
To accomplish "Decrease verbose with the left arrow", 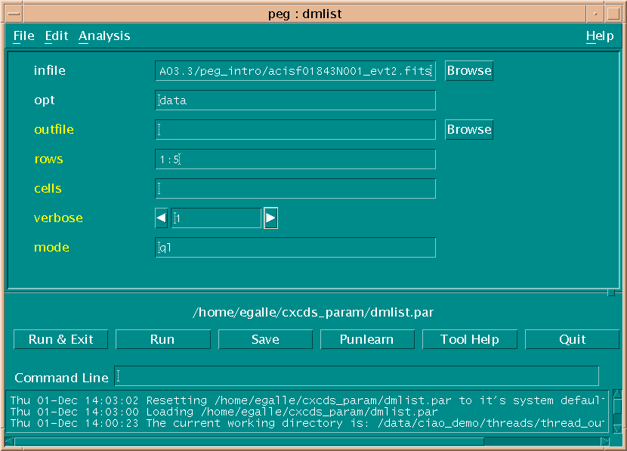I will pyautogui.click(x=161, y=218).
